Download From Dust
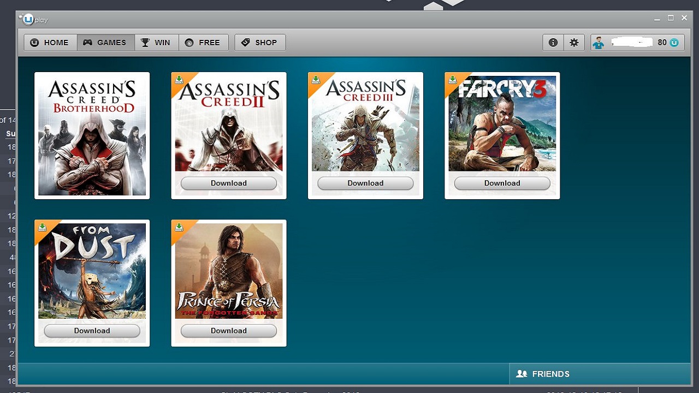The image size is (699, 393). (x=92, y=331)
